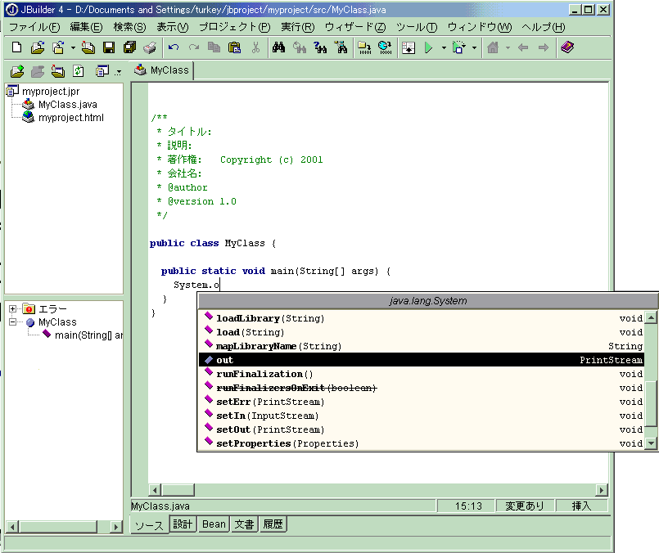The image size is (659, 553).
Task: Switch to the 設計 tab
Action: coord(183,524)
